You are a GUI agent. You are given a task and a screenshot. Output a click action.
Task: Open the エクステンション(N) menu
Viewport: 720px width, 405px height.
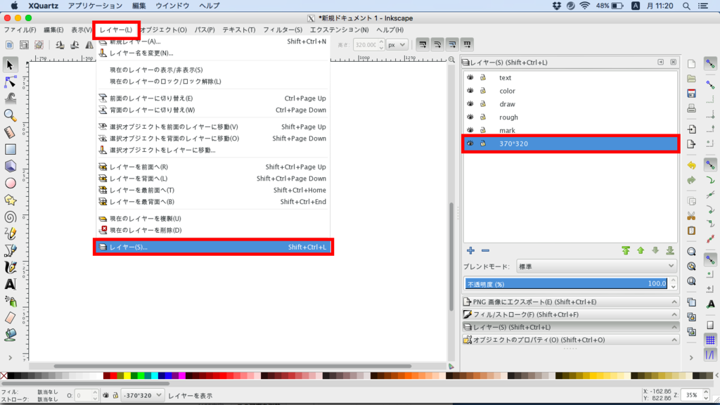point(339,30)
